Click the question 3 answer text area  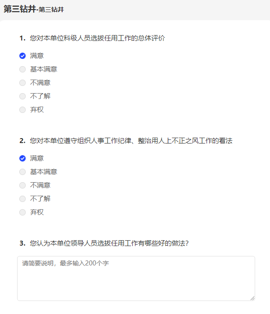point(136,278)
